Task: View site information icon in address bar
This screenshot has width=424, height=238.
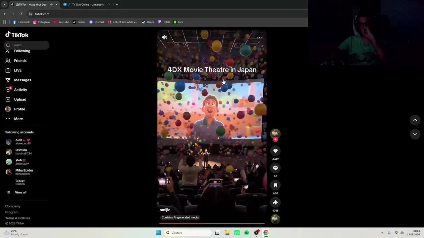Action: (x=30, y=14)
